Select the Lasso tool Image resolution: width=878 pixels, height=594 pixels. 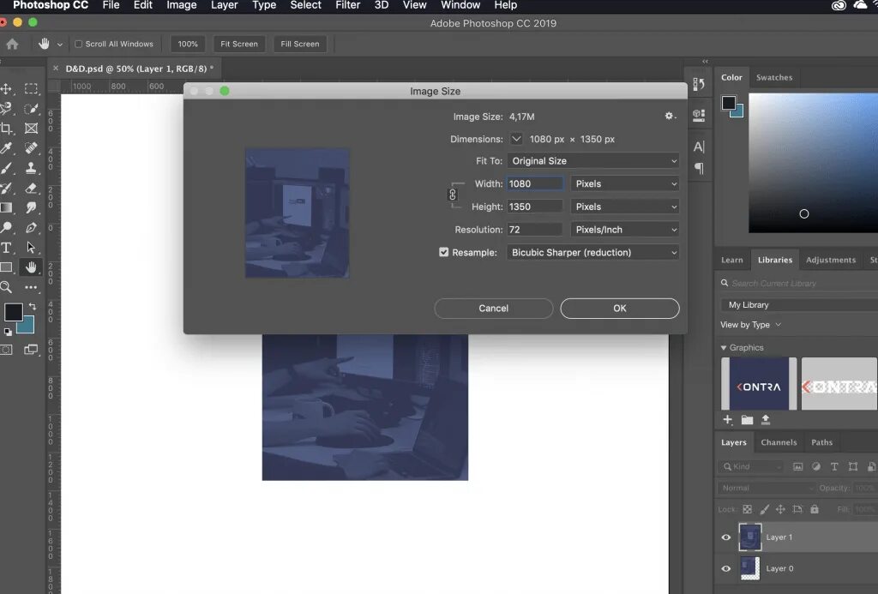tap(6, 109)
